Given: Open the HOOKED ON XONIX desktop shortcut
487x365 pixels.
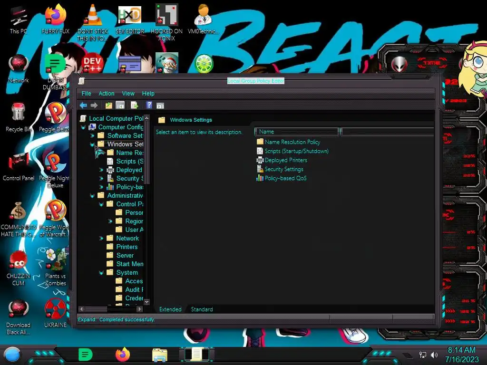Looking at the screenshot, I should click(167, 22).
